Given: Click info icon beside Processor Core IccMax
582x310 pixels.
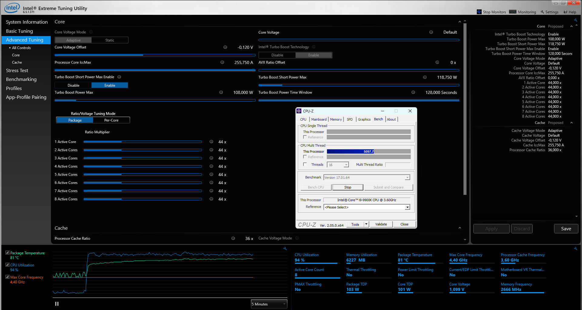Looking at the screenshot, I should pos(222,62).
